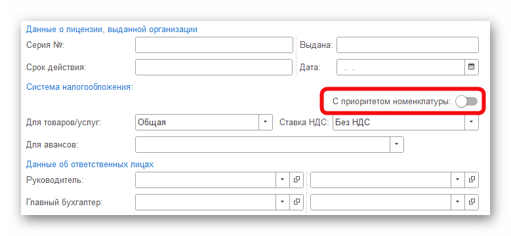This screenshot has width=511, height=236.
Task: Focus the Серия № input field
Action: click(214, 45)
